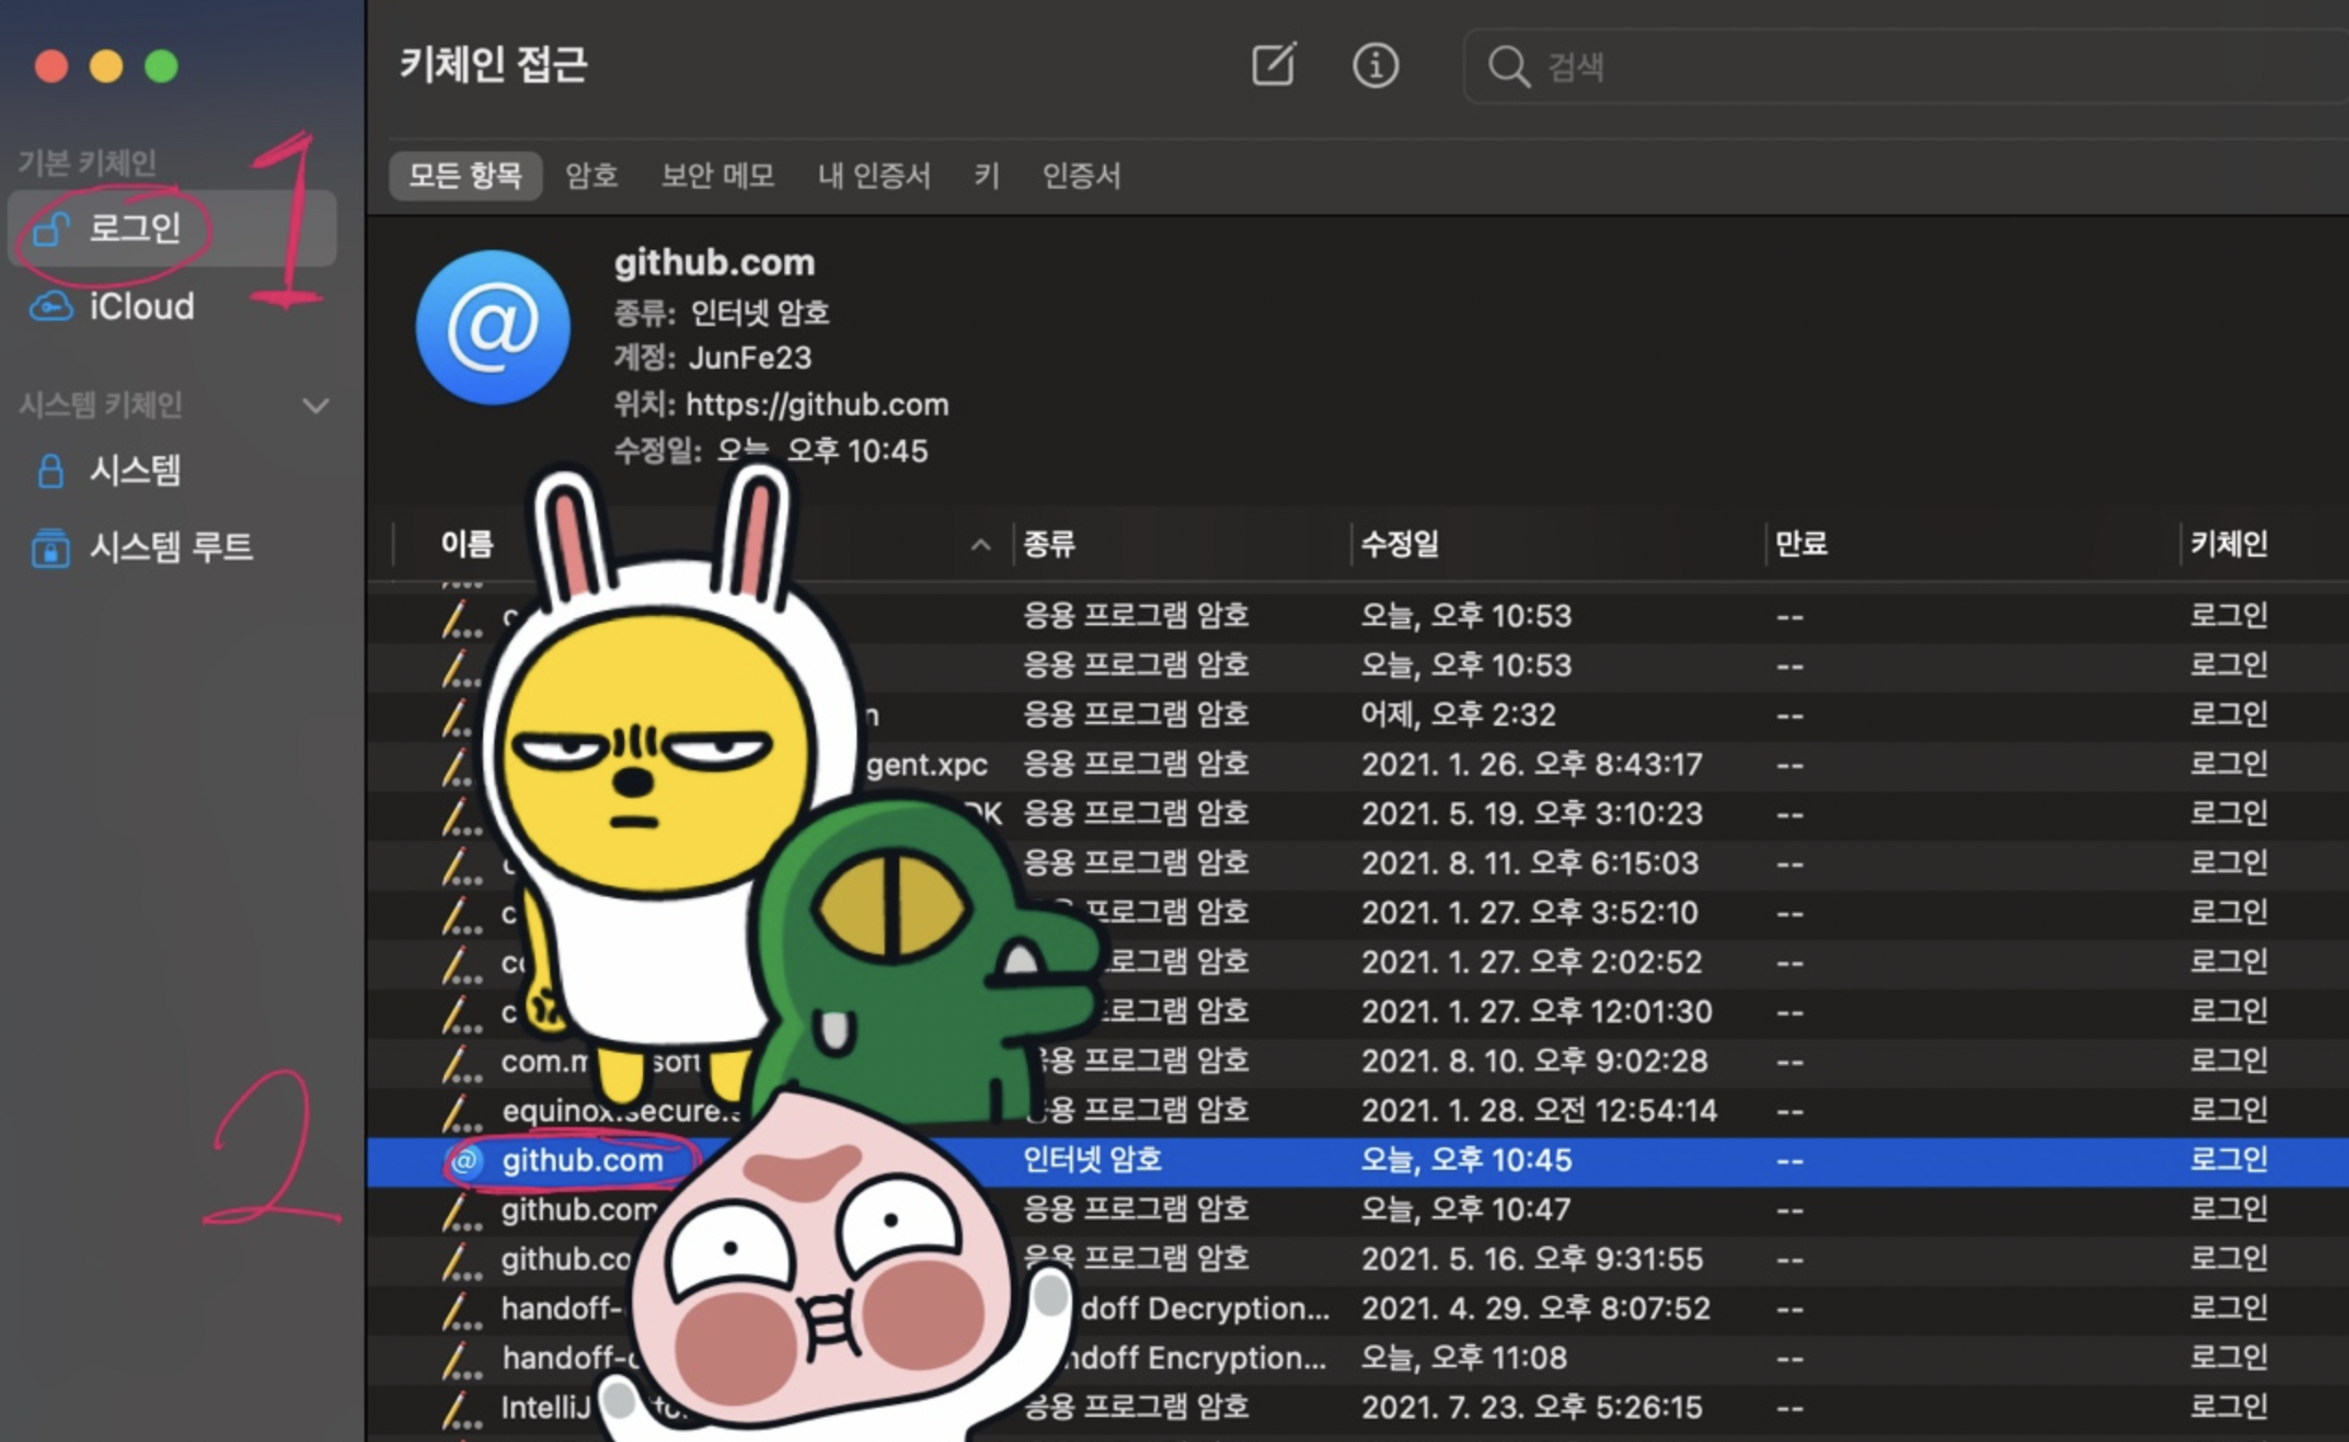
Task: Click the large blue @ github.com icon
Action: tap(493, 327)
